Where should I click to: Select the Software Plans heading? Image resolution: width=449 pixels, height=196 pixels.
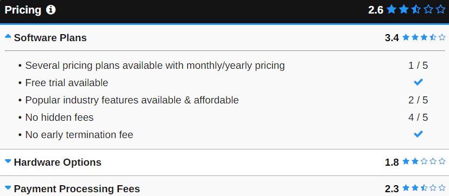50,38
